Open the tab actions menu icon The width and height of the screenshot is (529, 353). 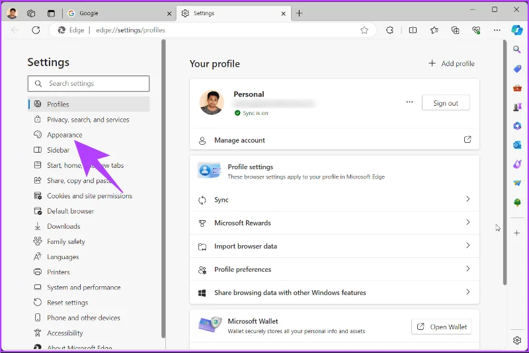pos(51,13)
